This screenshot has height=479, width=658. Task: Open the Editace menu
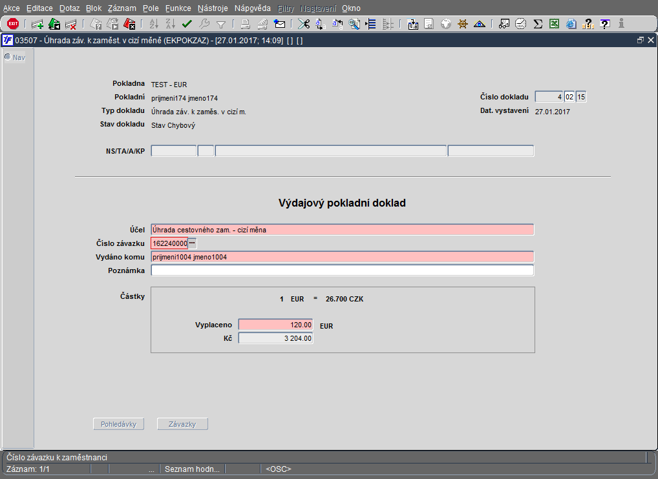[x=39, y=8]
